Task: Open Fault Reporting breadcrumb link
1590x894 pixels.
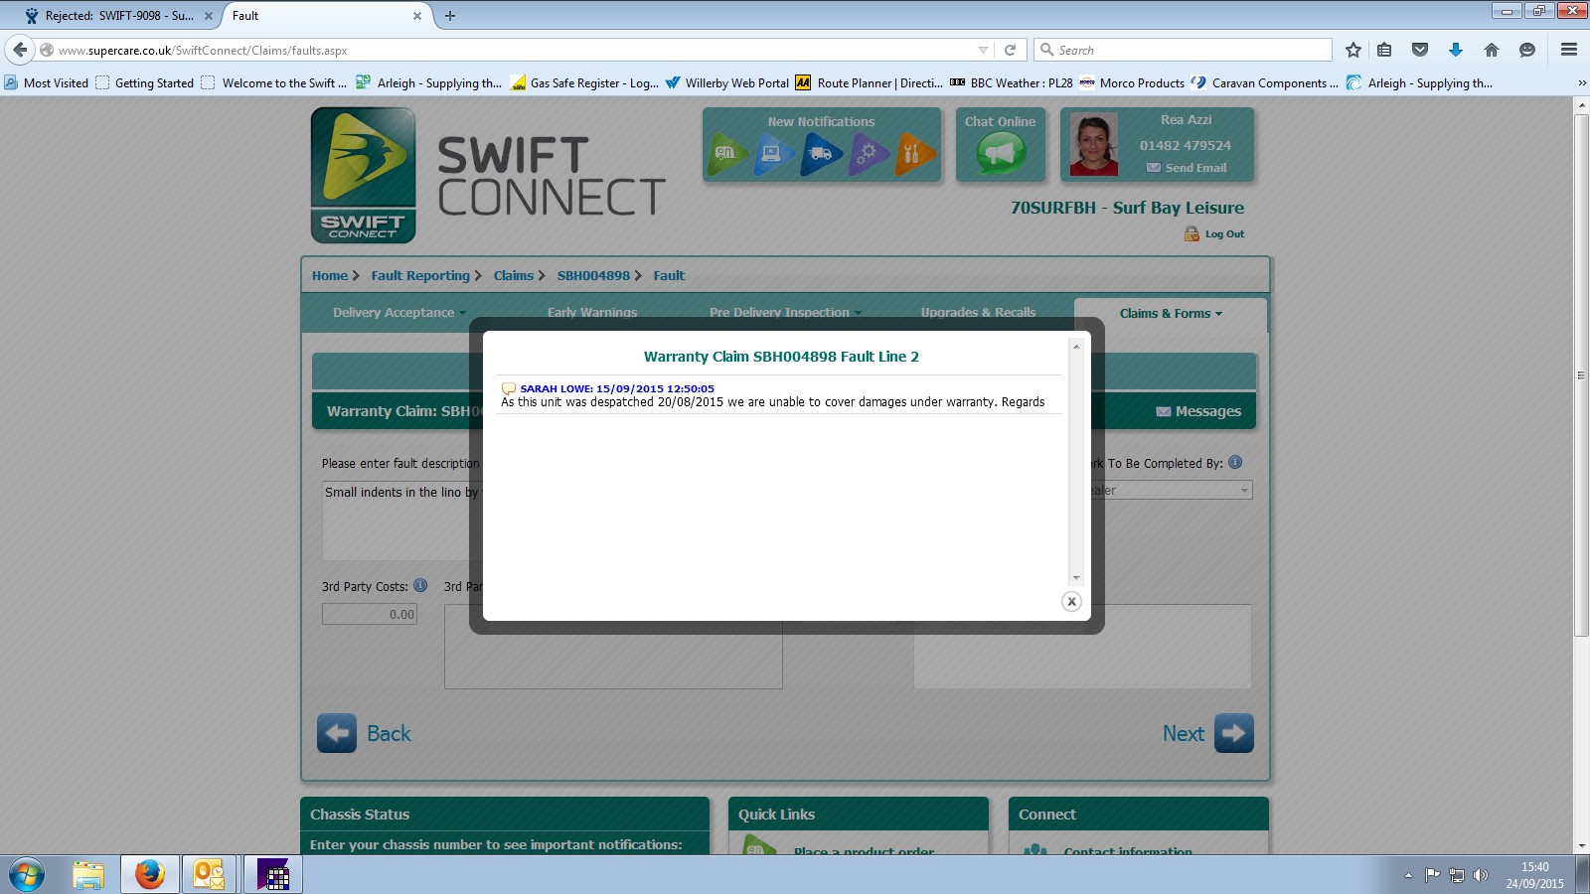Action: [420, 276]
